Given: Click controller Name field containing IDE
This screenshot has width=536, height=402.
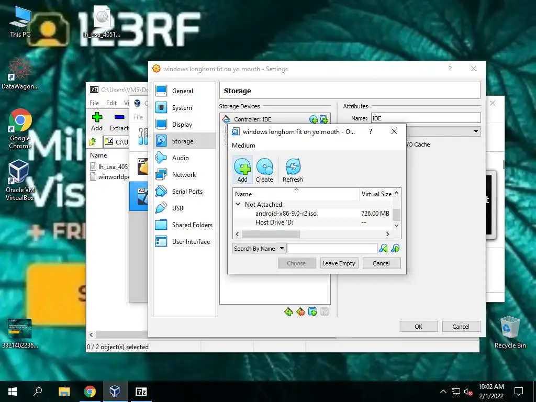Looking at the screenshot, I should 426,118.
